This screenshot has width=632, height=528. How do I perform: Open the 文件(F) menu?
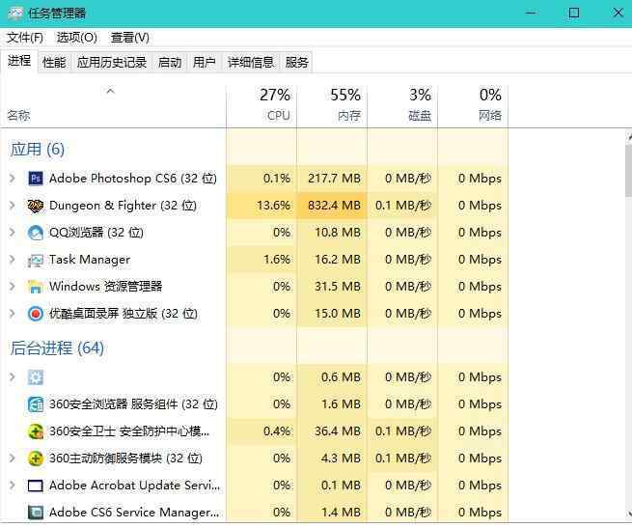[25, 38]
